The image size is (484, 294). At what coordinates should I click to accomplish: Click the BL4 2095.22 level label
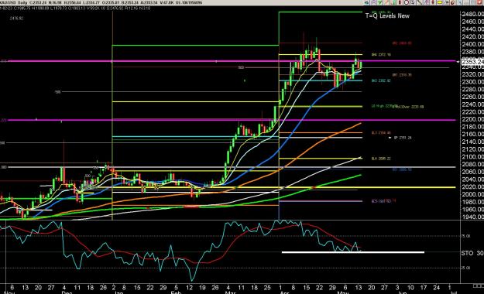(381, 159)
